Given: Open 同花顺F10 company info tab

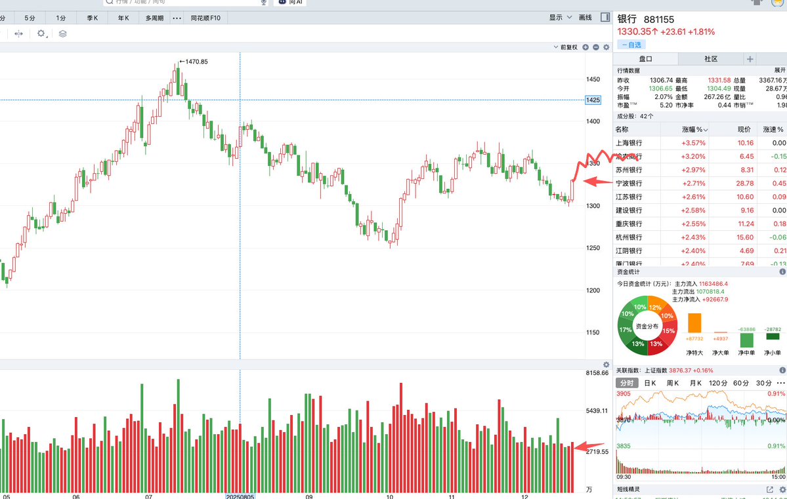Looking at the screenshot, I should point(205,18).
